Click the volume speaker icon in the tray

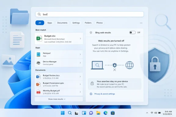(156, 113)
